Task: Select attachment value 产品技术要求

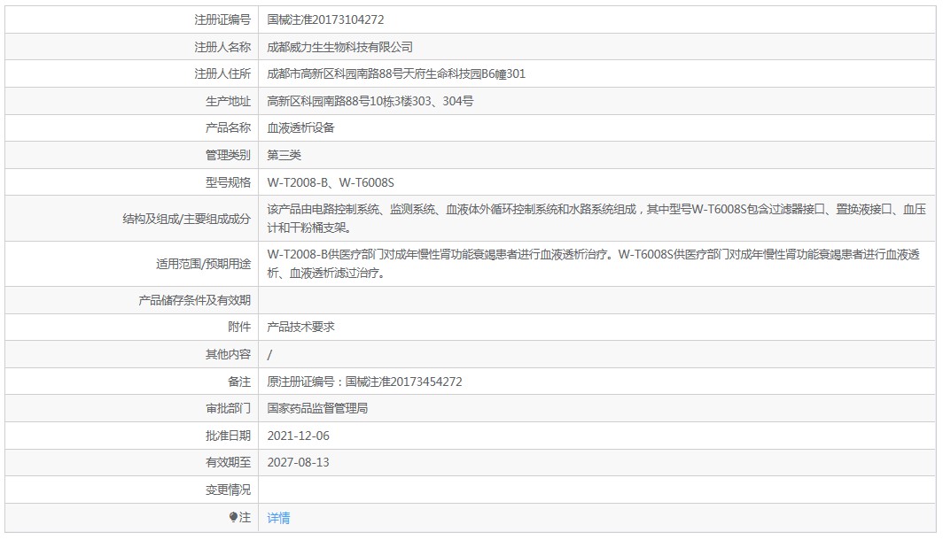Action: (300, 327)
